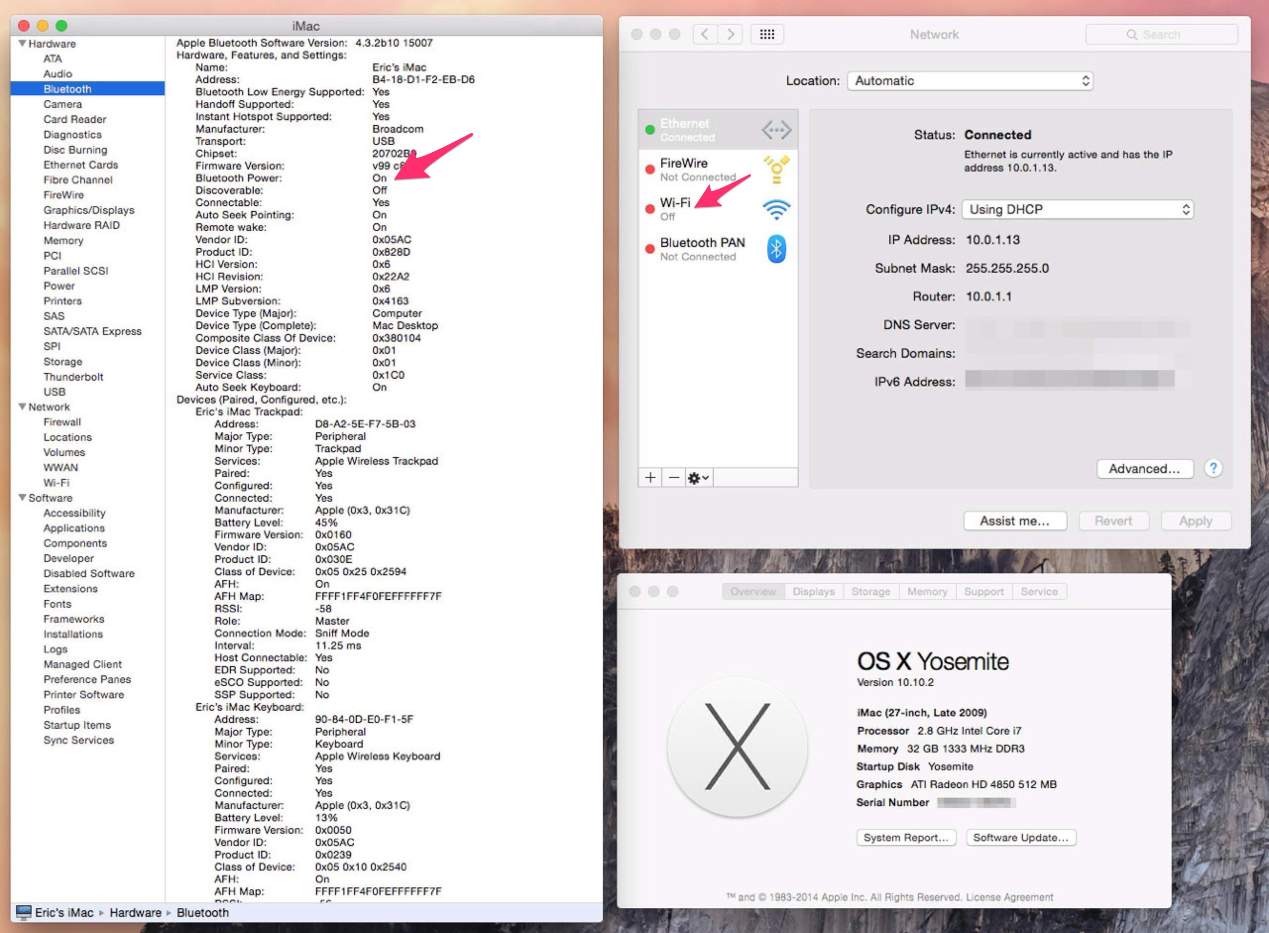The image size is (1269, 933).
Task: Click the computer icon in path bar
Action: point(24,912)
